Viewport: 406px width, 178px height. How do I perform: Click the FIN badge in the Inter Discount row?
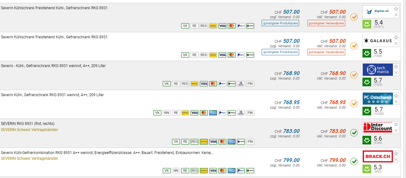click(x=250, y=142)
